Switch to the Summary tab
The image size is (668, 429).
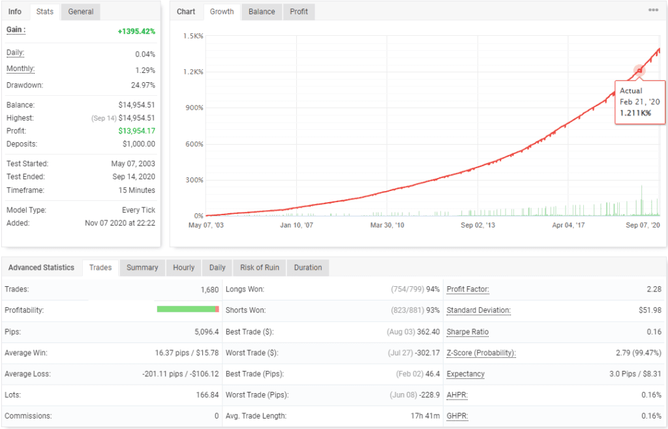(142, 267)
